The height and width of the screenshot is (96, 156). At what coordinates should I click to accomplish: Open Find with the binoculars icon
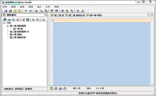coord(62,11)
